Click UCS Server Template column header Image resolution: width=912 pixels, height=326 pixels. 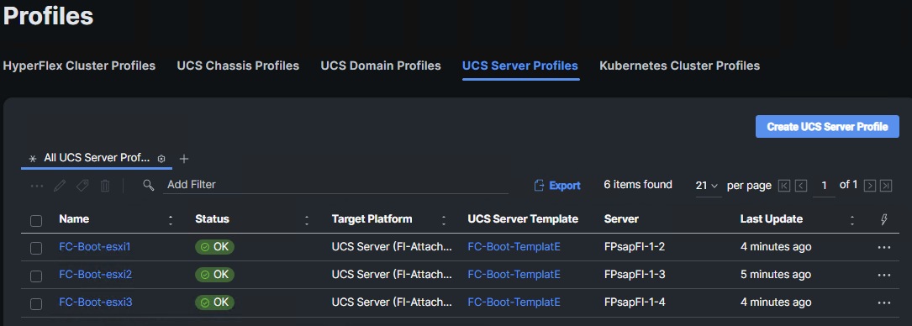click(x=523, y=219)
